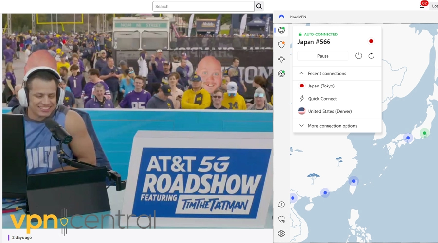Connect to Japan (Tokyo) recent connection
The height and width of the screenshot is (243, 438).
point(337,86)
